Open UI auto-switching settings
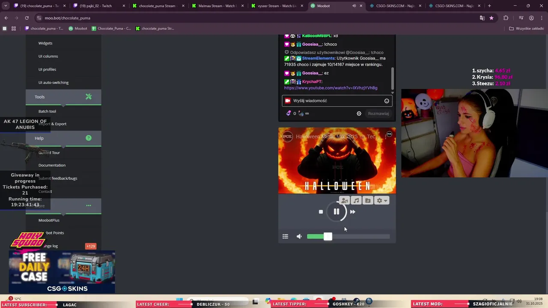Viewport: 548px width, 308px height. click(x=54, y=83)
